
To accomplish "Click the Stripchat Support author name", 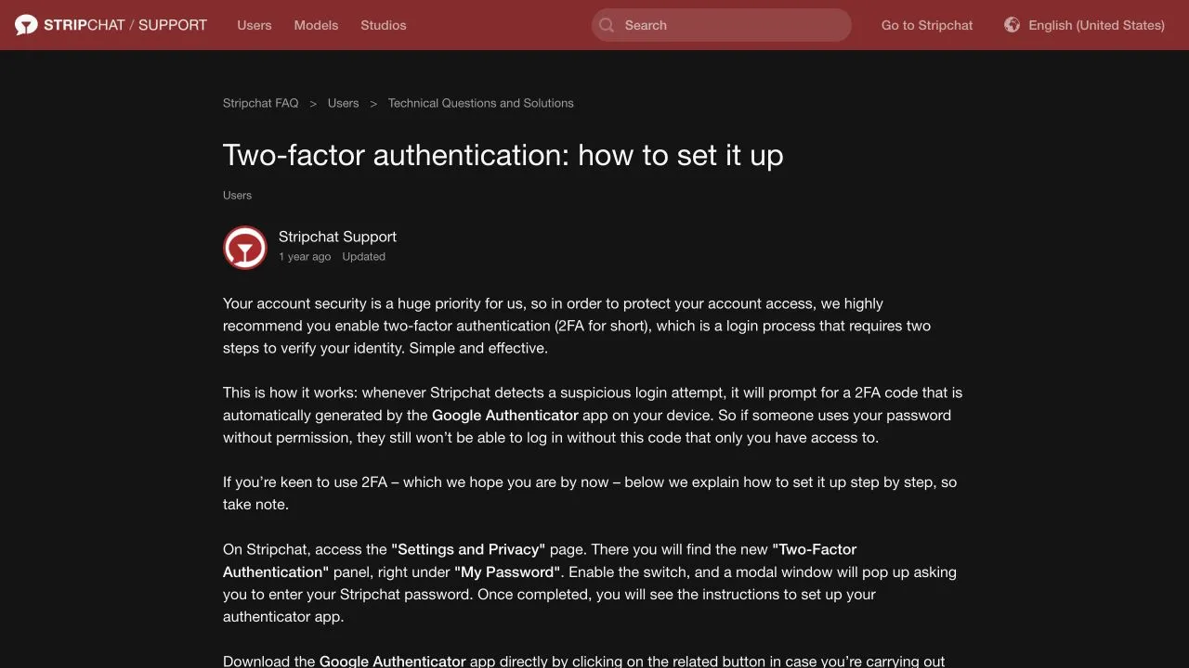I will (x=337, y=237).
